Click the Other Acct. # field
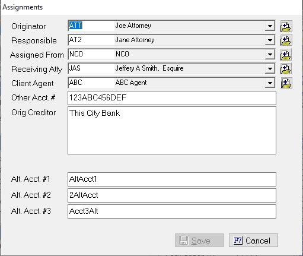Image resolution: width=303 pixels, height=256 pixels. (172, 98)
